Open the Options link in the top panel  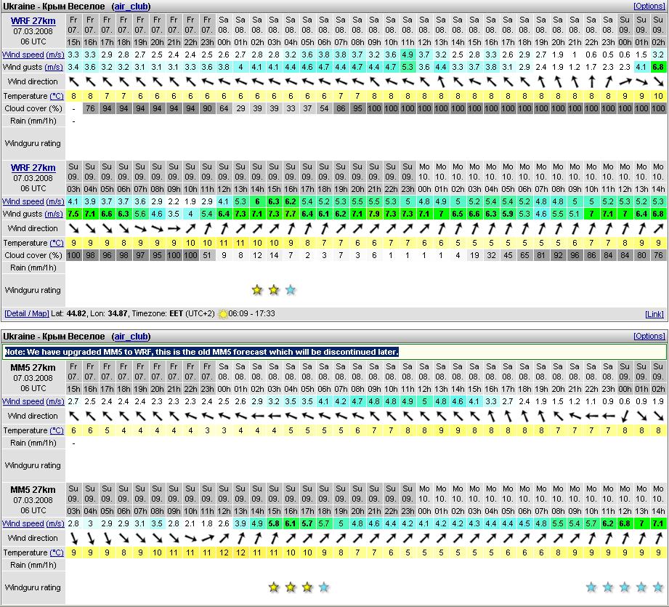649,6
